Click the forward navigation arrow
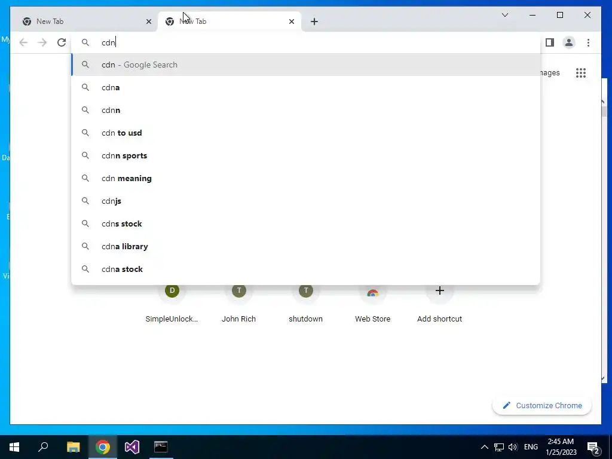The width and height of the screenshot is (612, 459). [x=42, y=42]
